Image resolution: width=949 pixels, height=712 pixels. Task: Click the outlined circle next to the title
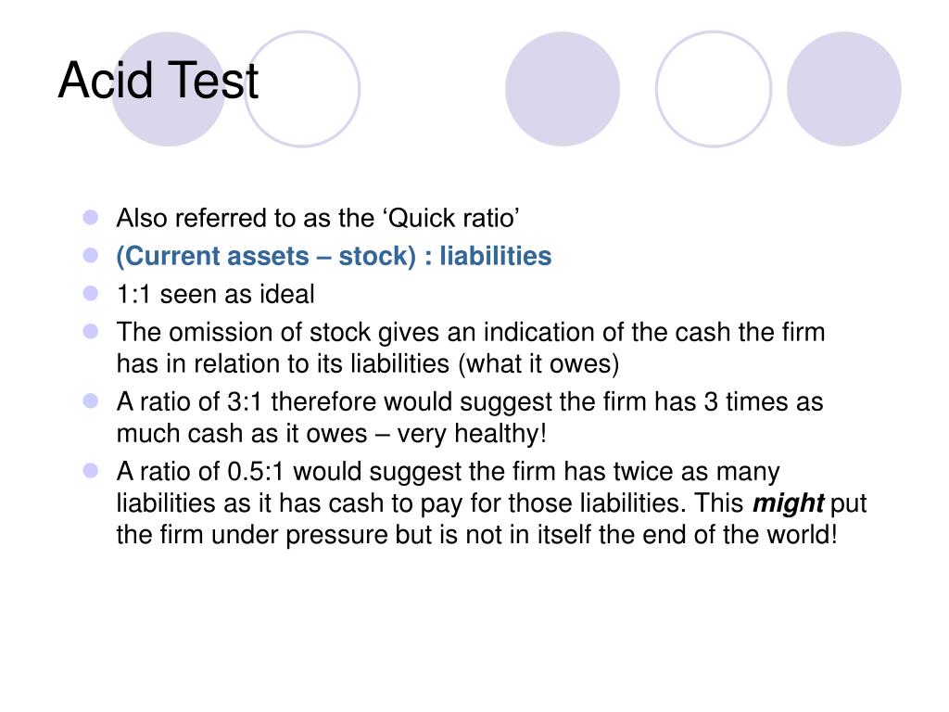click(302, 89)
